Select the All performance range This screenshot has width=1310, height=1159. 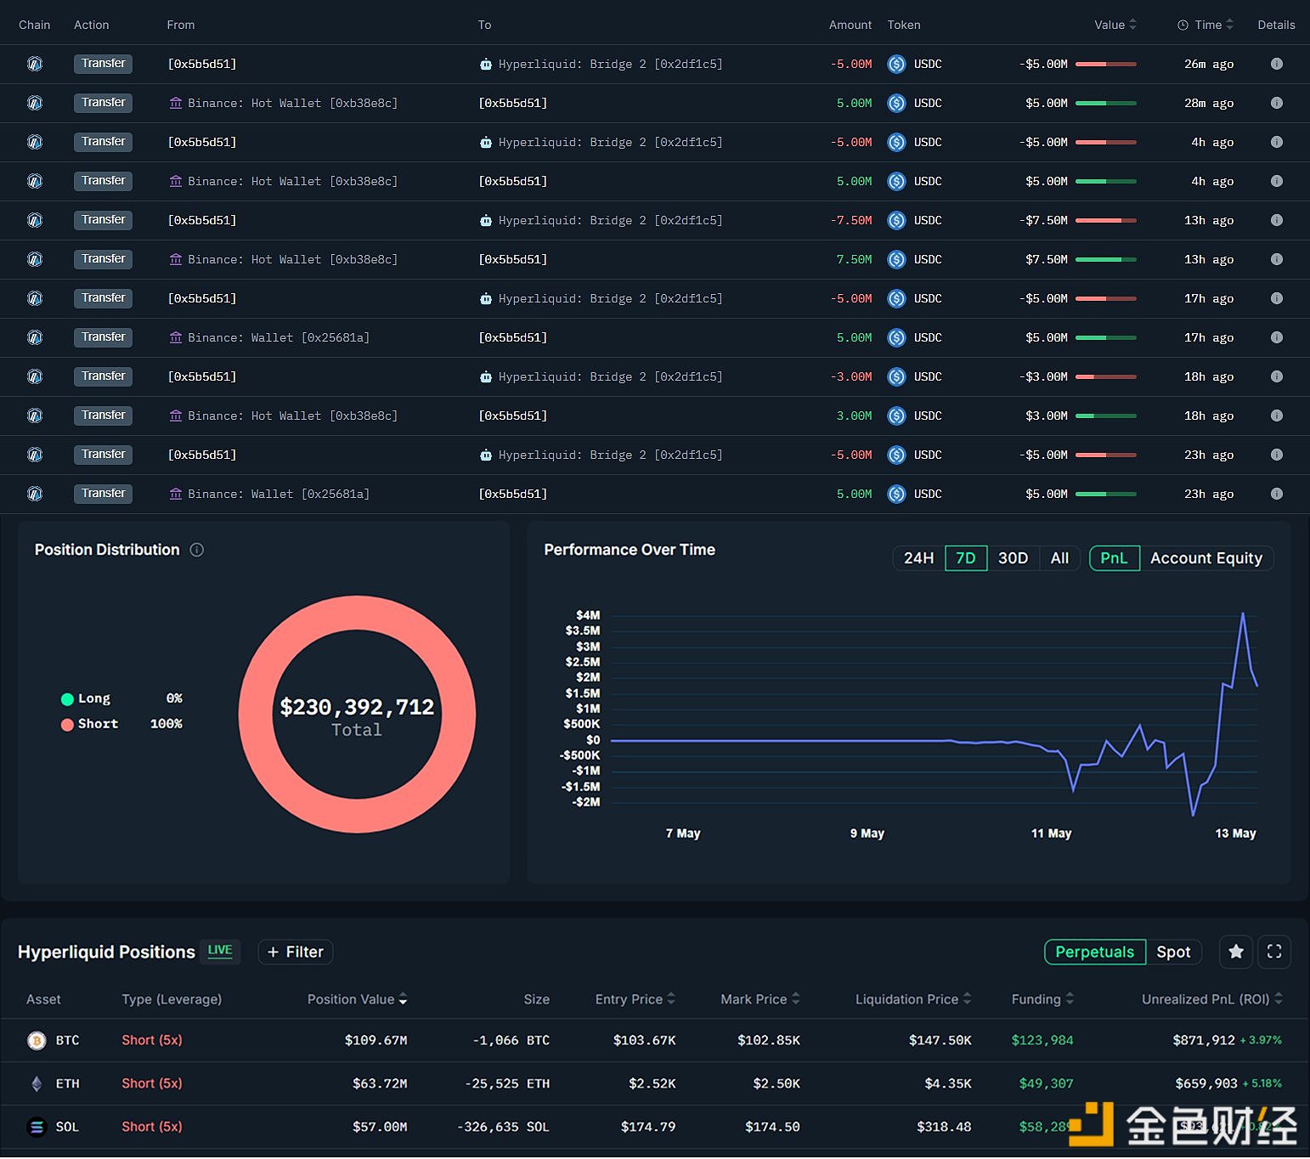tap(1059, 558)
